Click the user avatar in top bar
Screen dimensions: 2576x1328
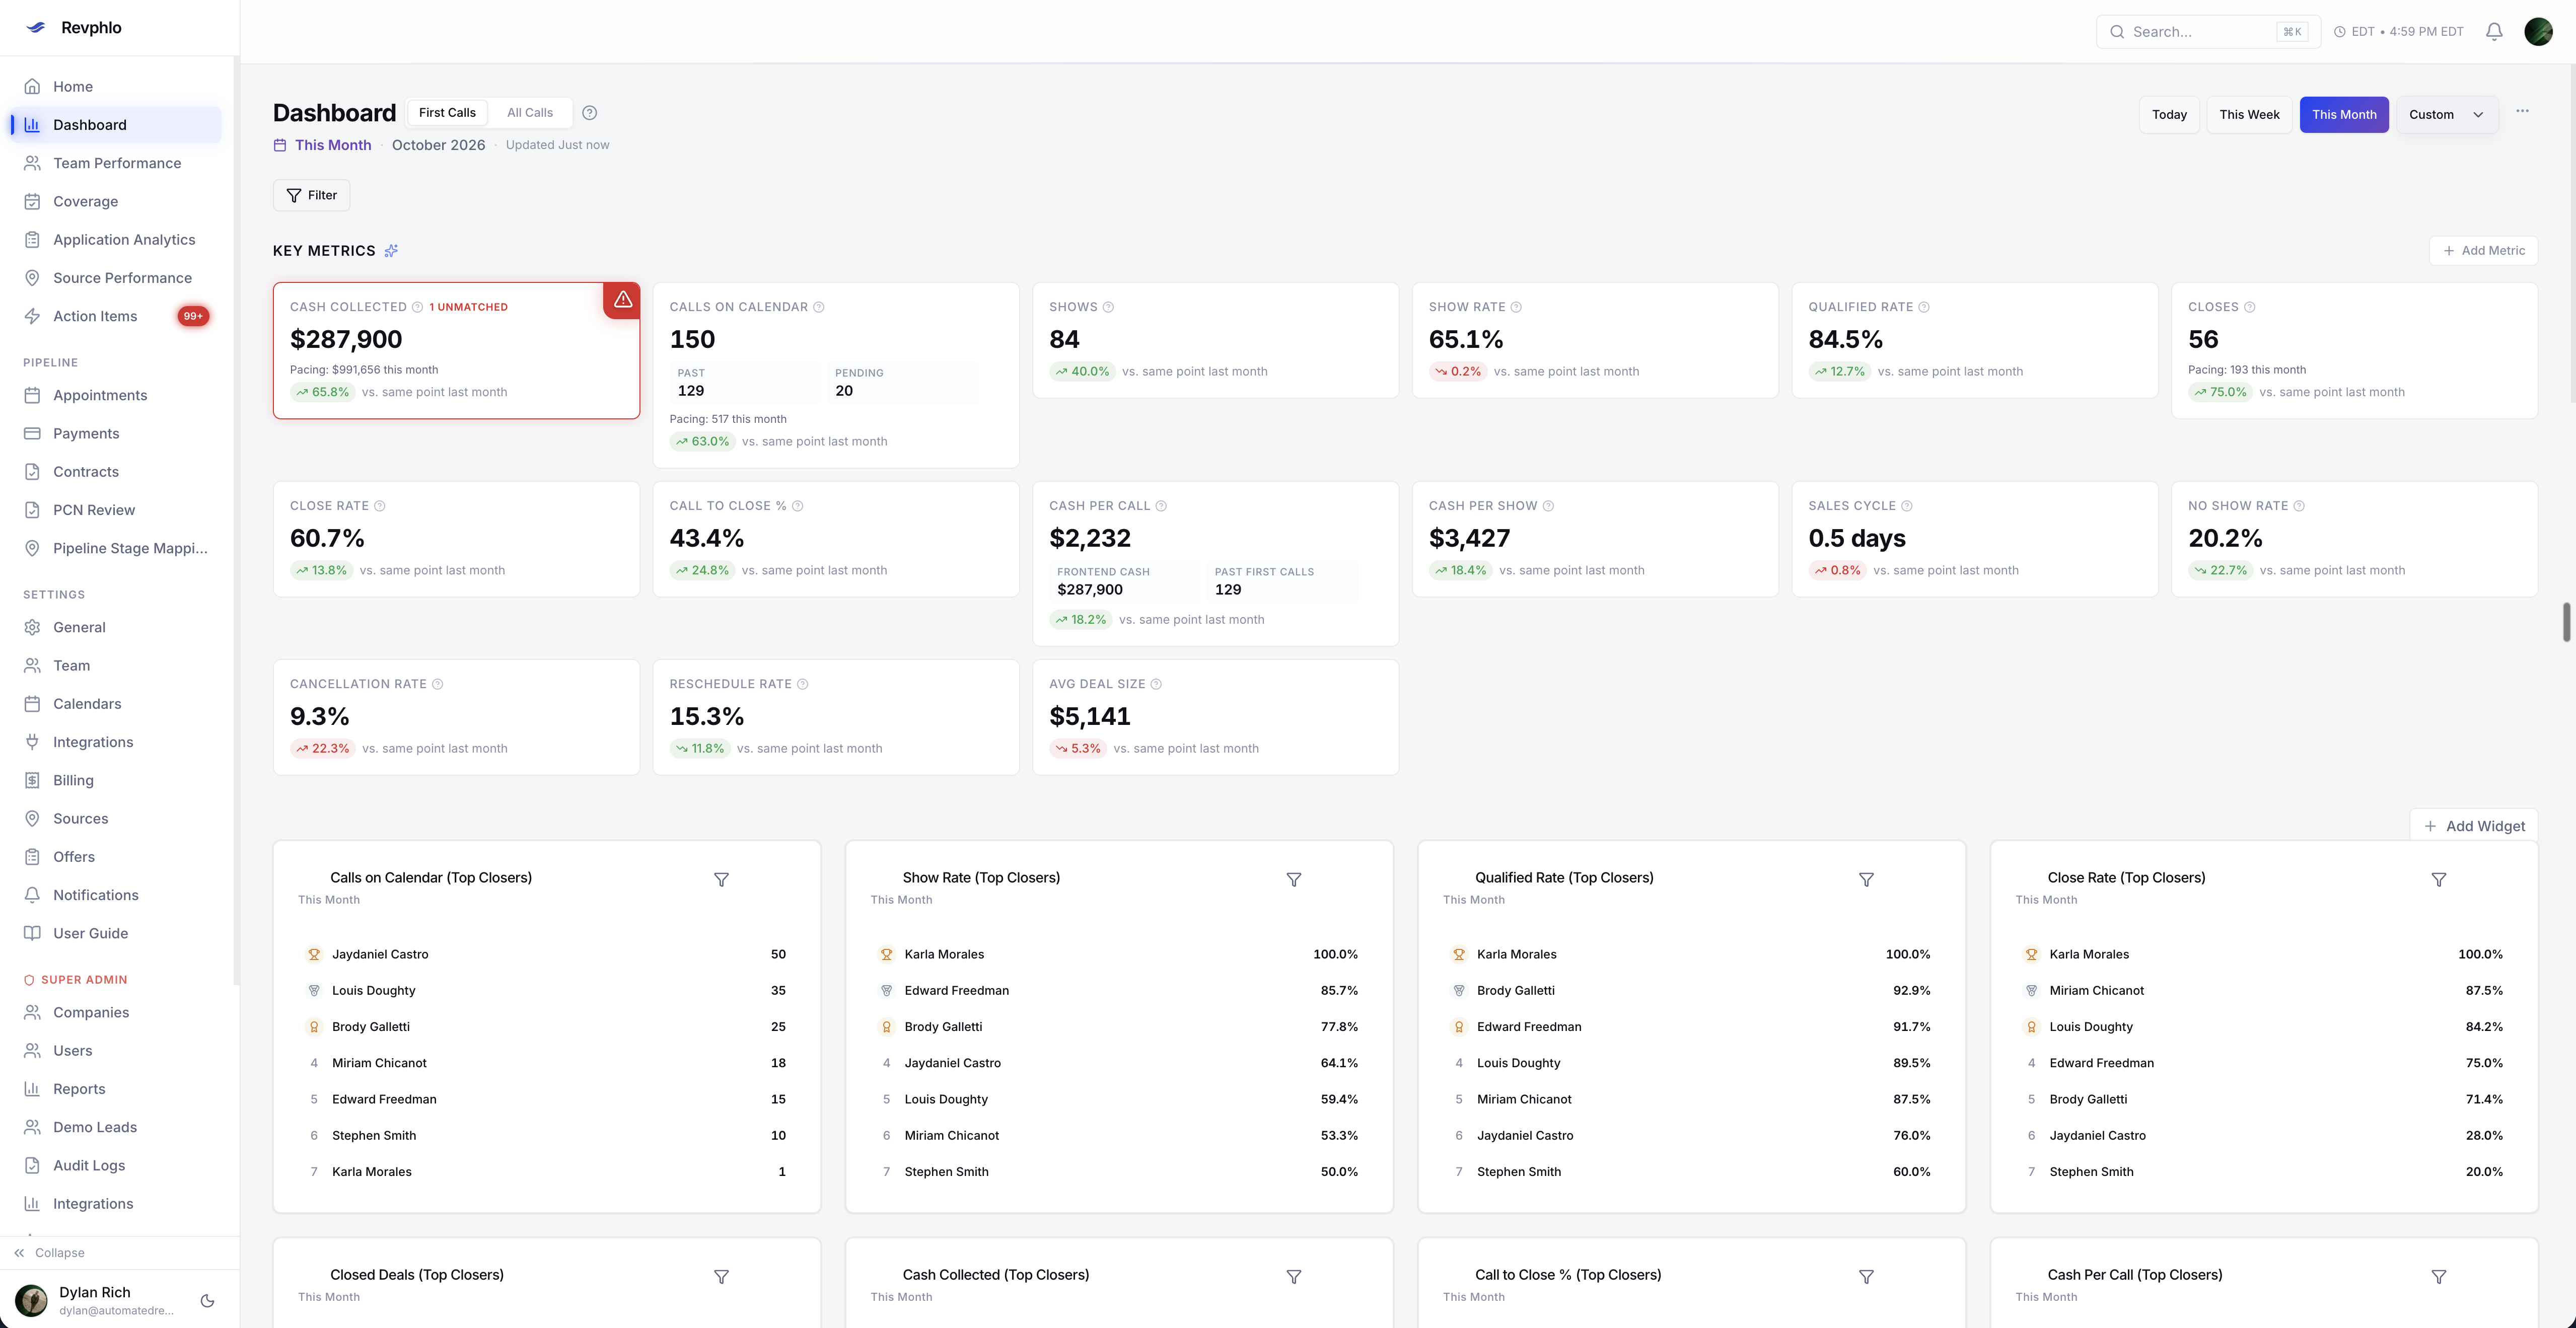coord(2538,32)
